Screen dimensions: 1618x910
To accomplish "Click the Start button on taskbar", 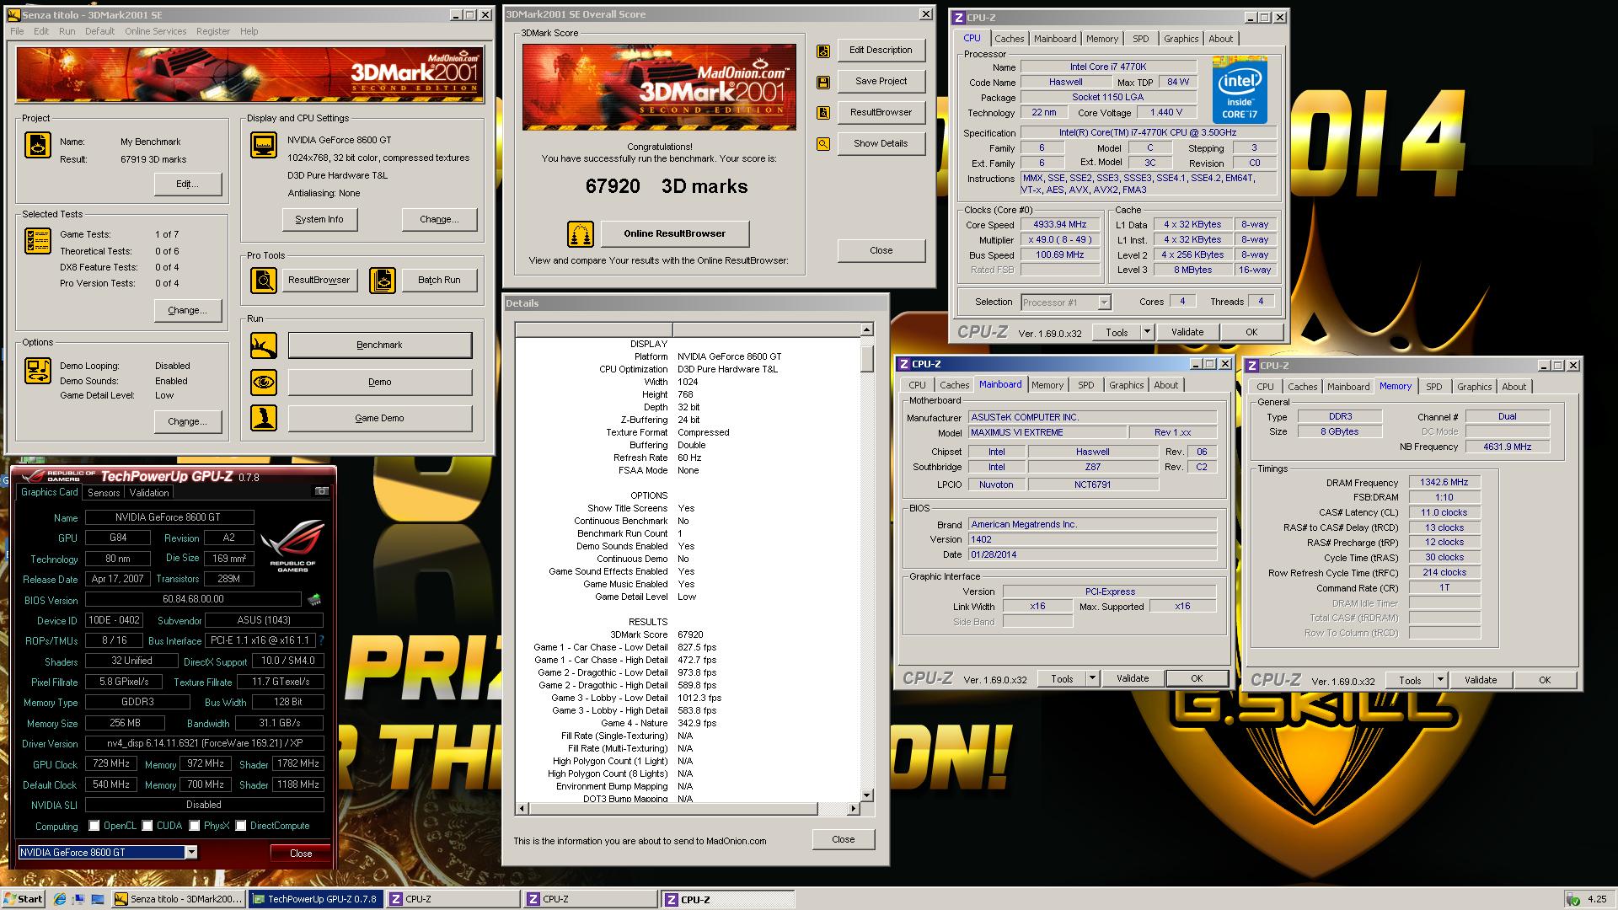I will 24,899.
